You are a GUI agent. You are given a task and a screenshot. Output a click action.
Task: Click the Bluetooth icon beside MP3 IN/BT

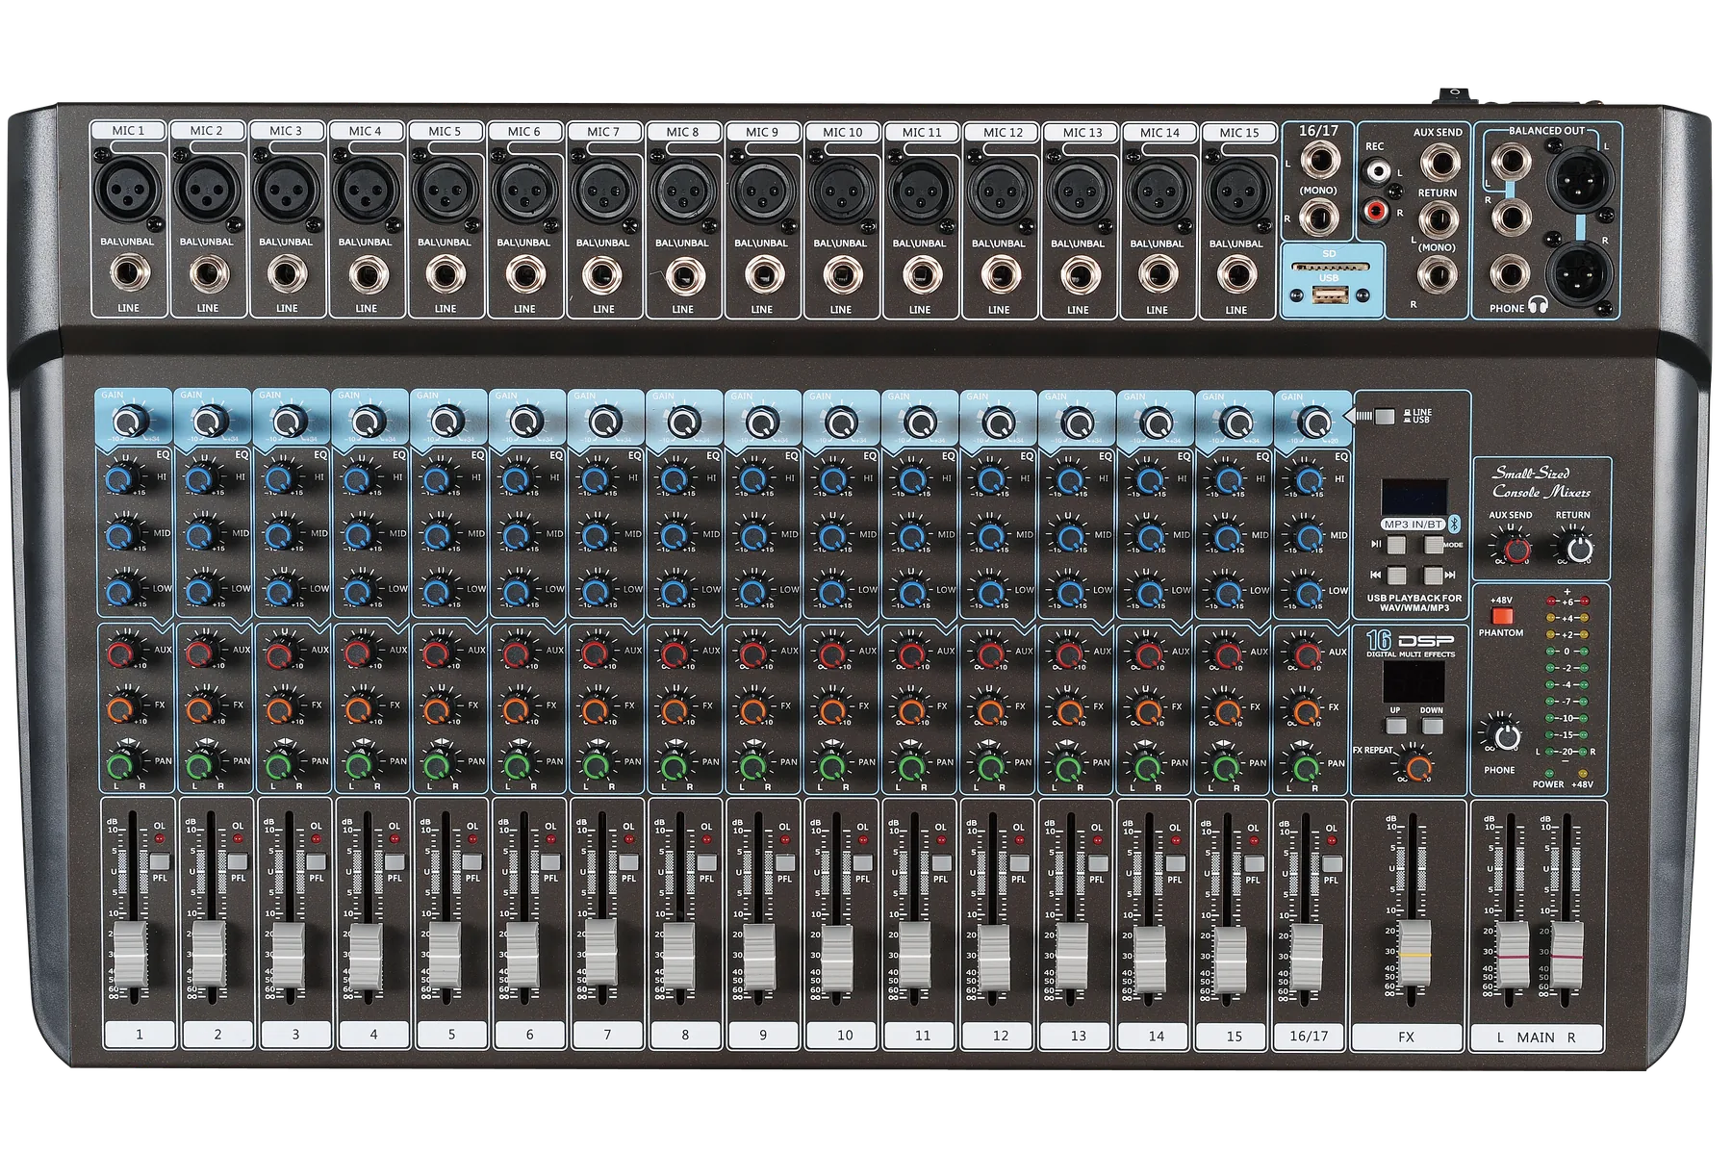[x=1454, y=525]
